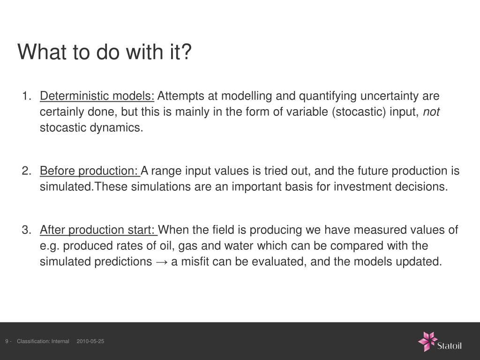Click the Statoil wordmark text
This screenshot has height=360, width=480.
point(450,346)
